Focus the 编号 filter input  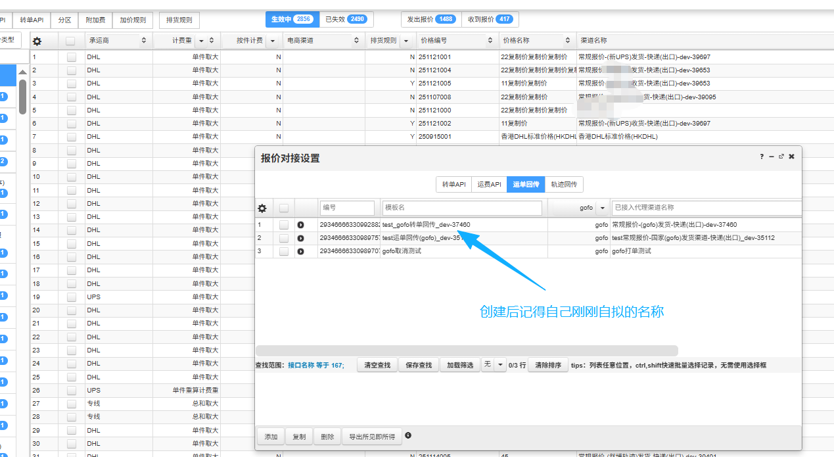pos(348,208)
